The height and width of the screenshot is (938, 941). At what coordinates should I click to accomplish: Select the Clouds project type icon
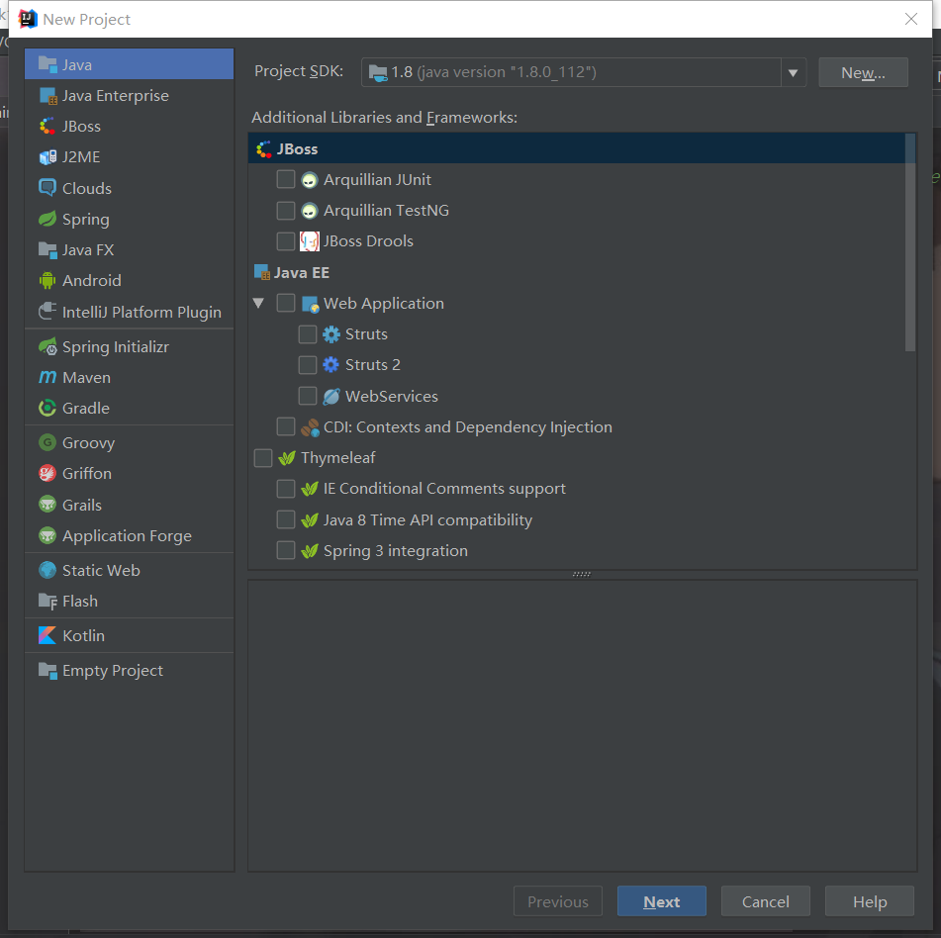pos(47,188)
